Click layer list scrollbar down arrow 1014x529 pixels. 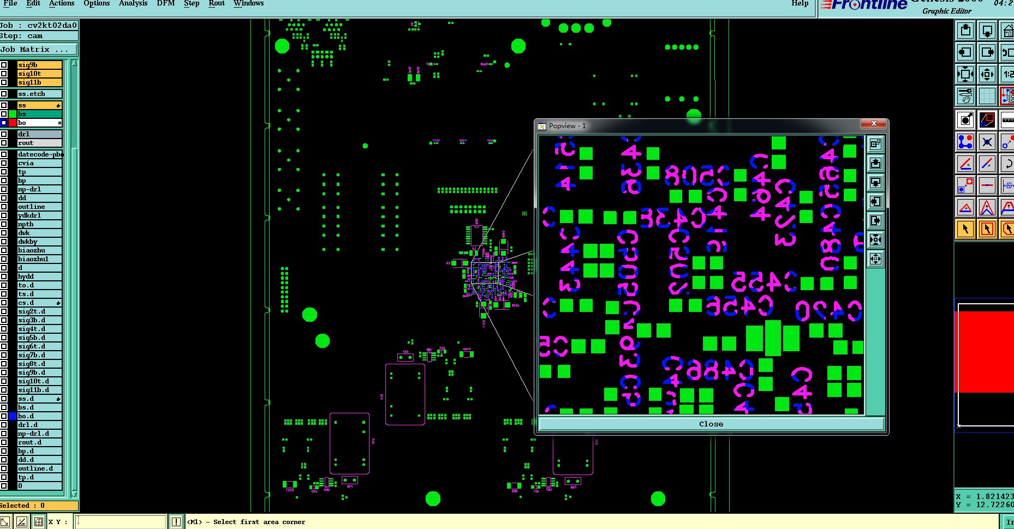(x=74, y=494)
